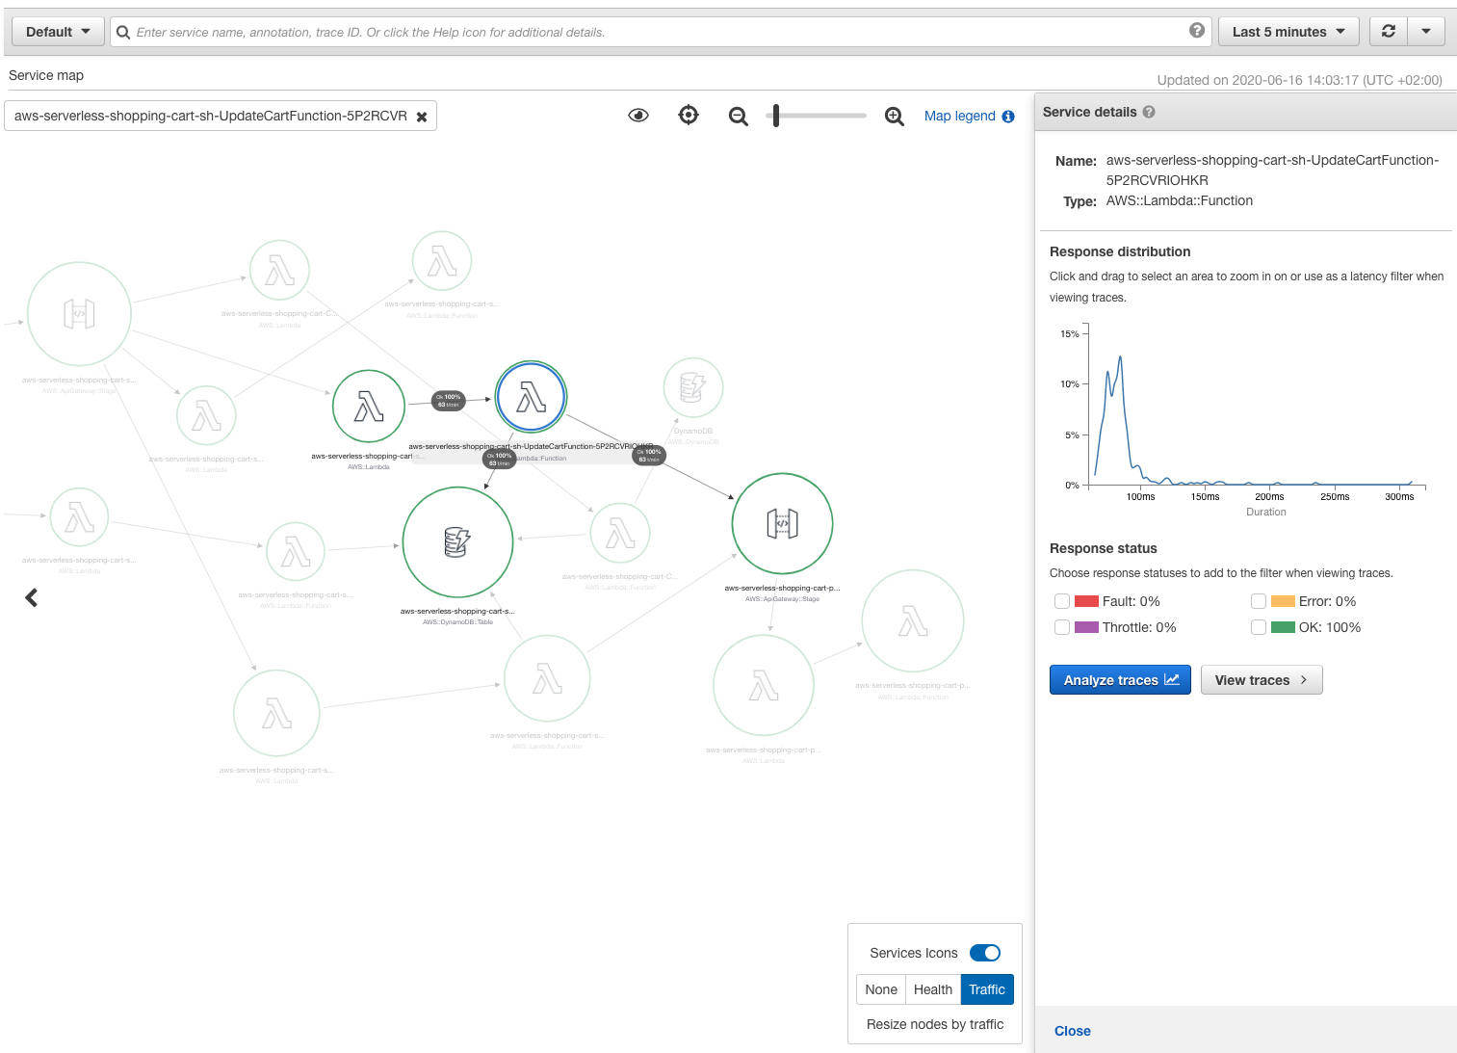
Task: Click the zoom level slider handle
Action: point(776,116)
